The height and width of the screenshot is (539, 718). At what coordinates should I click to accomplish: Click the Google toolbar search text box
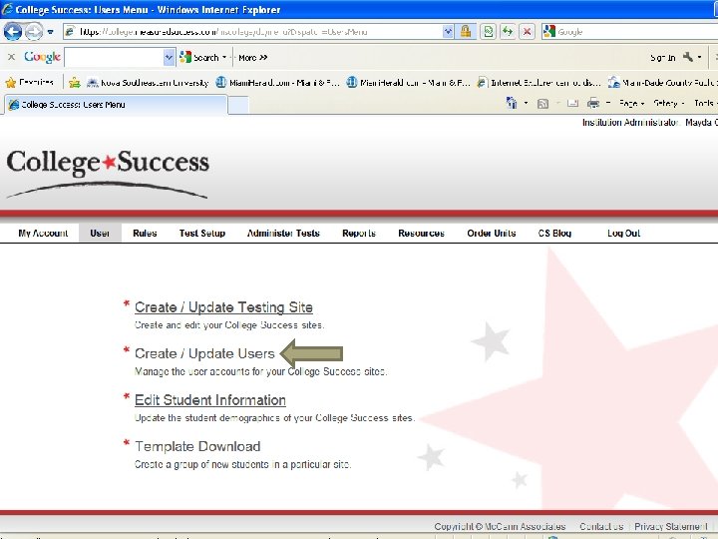[x=115, y=57]
